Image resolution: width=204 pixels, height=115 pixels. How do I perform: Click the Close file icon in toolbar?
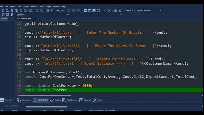[x=21, y=11]
